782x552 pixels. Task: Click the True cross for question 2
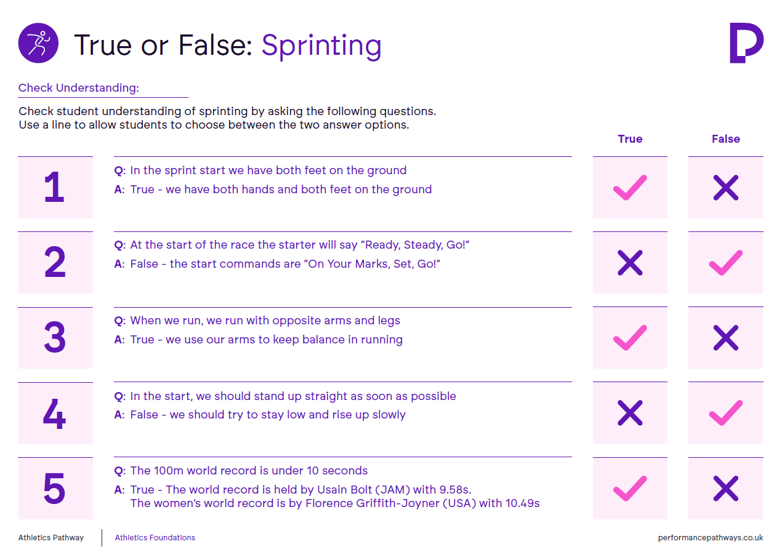[630, 263]
